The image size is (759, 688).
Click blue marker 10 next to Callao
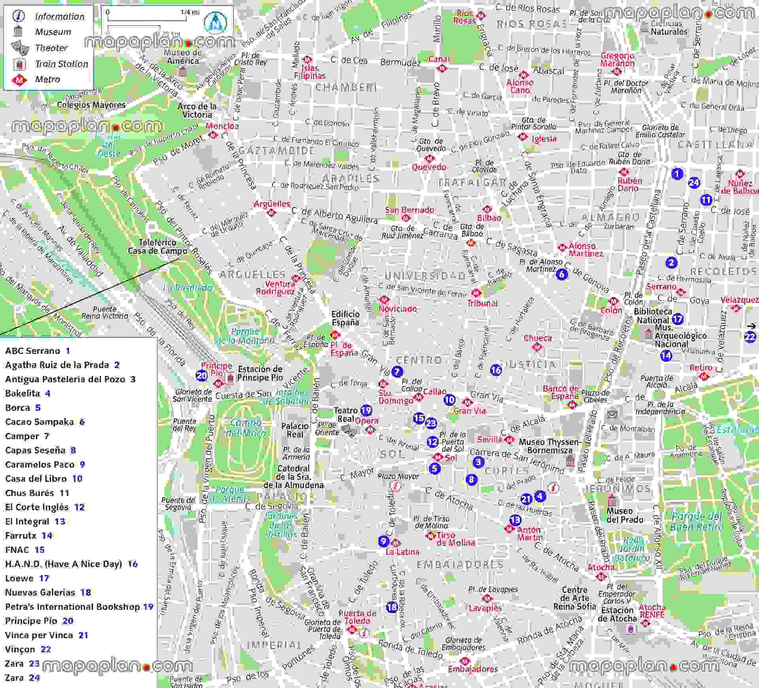[x=449, y=400]
